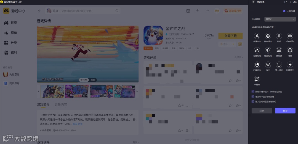Click the Q版 tag
The image size is (298, 144).
(x=190, y=48)
